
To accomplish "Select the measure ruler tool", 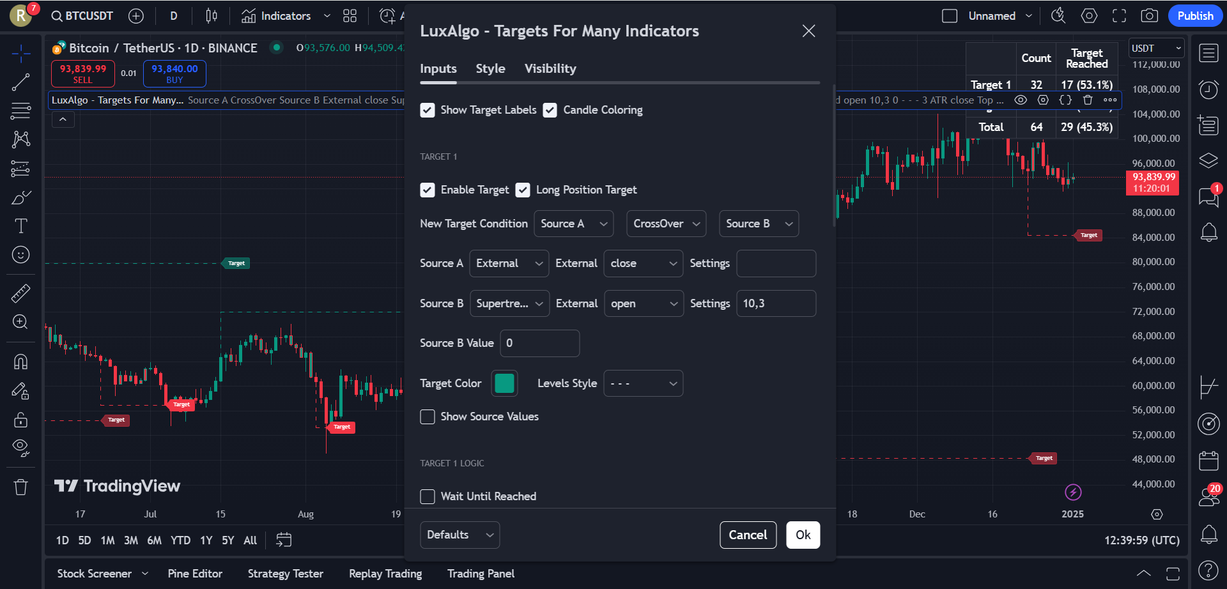I will point(21,293).
